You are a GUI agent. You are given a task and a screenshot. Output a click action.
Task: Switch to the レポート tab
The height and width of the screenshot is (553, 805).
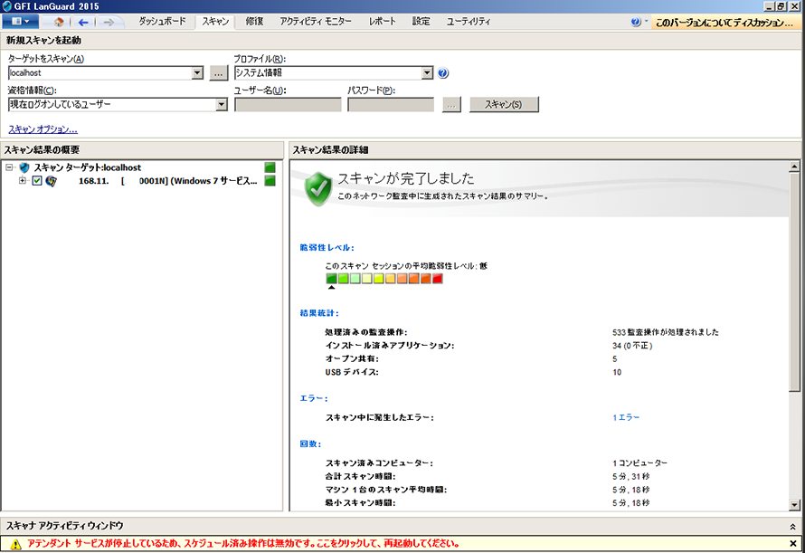pyautogui.click(x=382, y=22)
